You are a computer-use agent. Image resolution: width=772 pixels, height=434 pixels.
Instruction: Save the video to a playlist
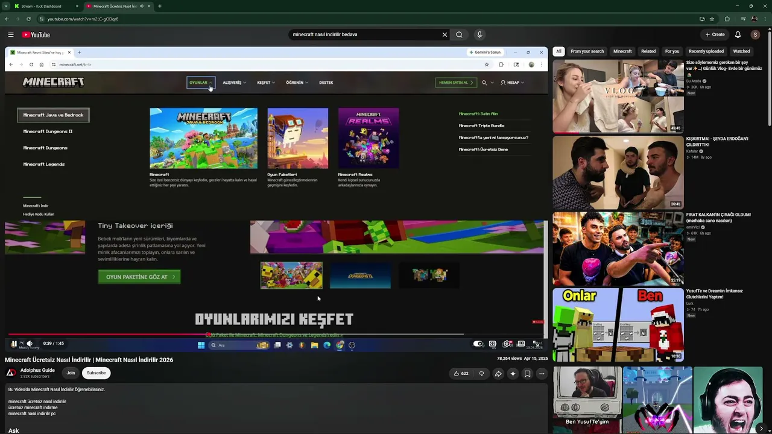(527, 374)
